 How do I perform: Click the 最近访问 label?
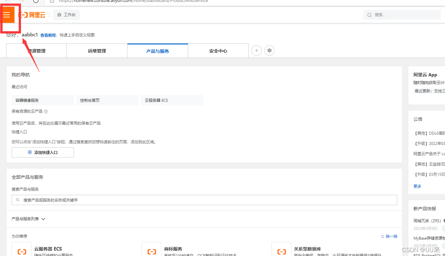pyautogui.click(x=19, y=87)
